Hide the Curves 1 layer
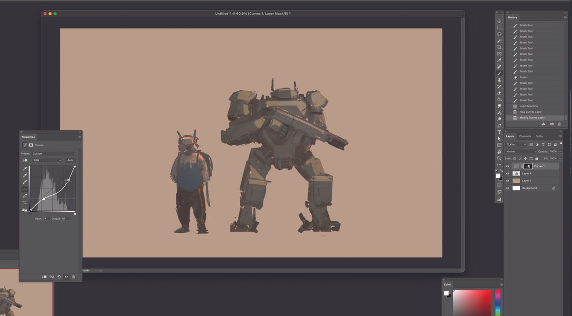 (508, 166)
